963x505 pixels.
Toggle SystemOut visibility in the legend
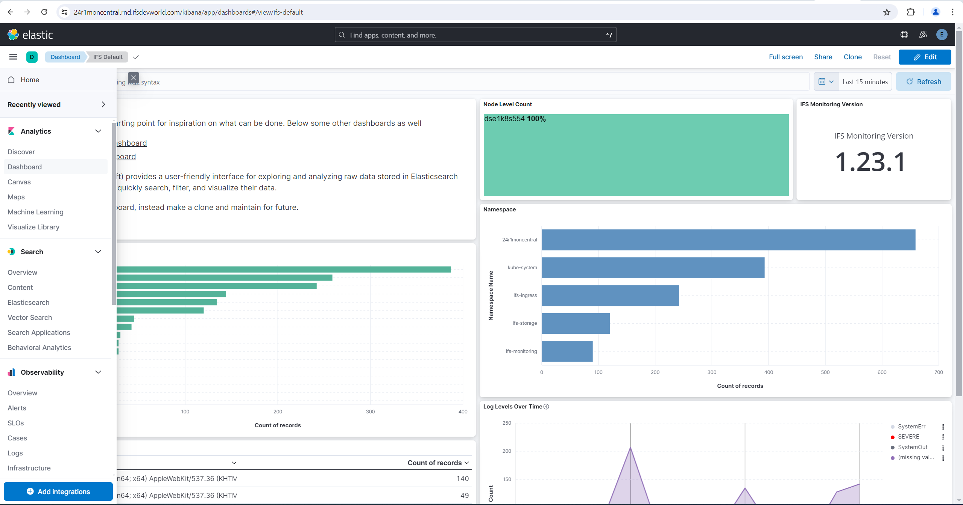point(912,447)
